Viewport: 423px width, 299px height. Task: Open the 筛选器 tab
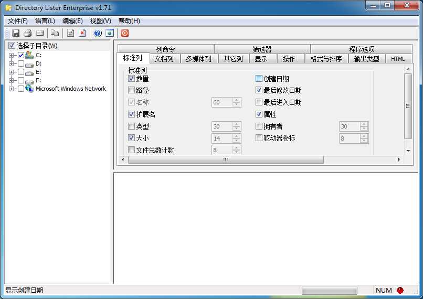point(262,49)
